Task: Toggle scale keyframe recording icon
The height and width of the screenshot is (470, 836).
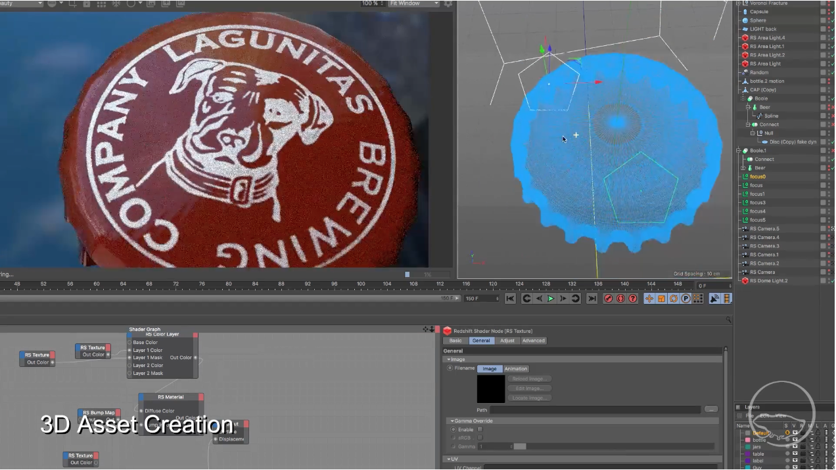Action: click(662, 299)
